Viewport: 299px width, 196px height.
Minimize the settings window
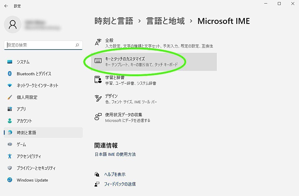pyautogui.click(x=266, y=4)
